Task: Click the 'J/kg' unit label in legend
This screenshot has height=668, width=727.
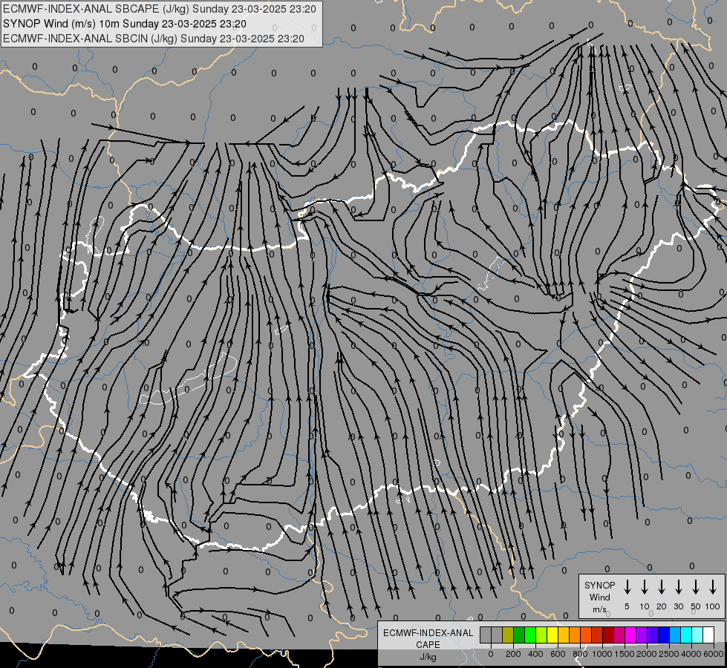Action: [428, 657]
